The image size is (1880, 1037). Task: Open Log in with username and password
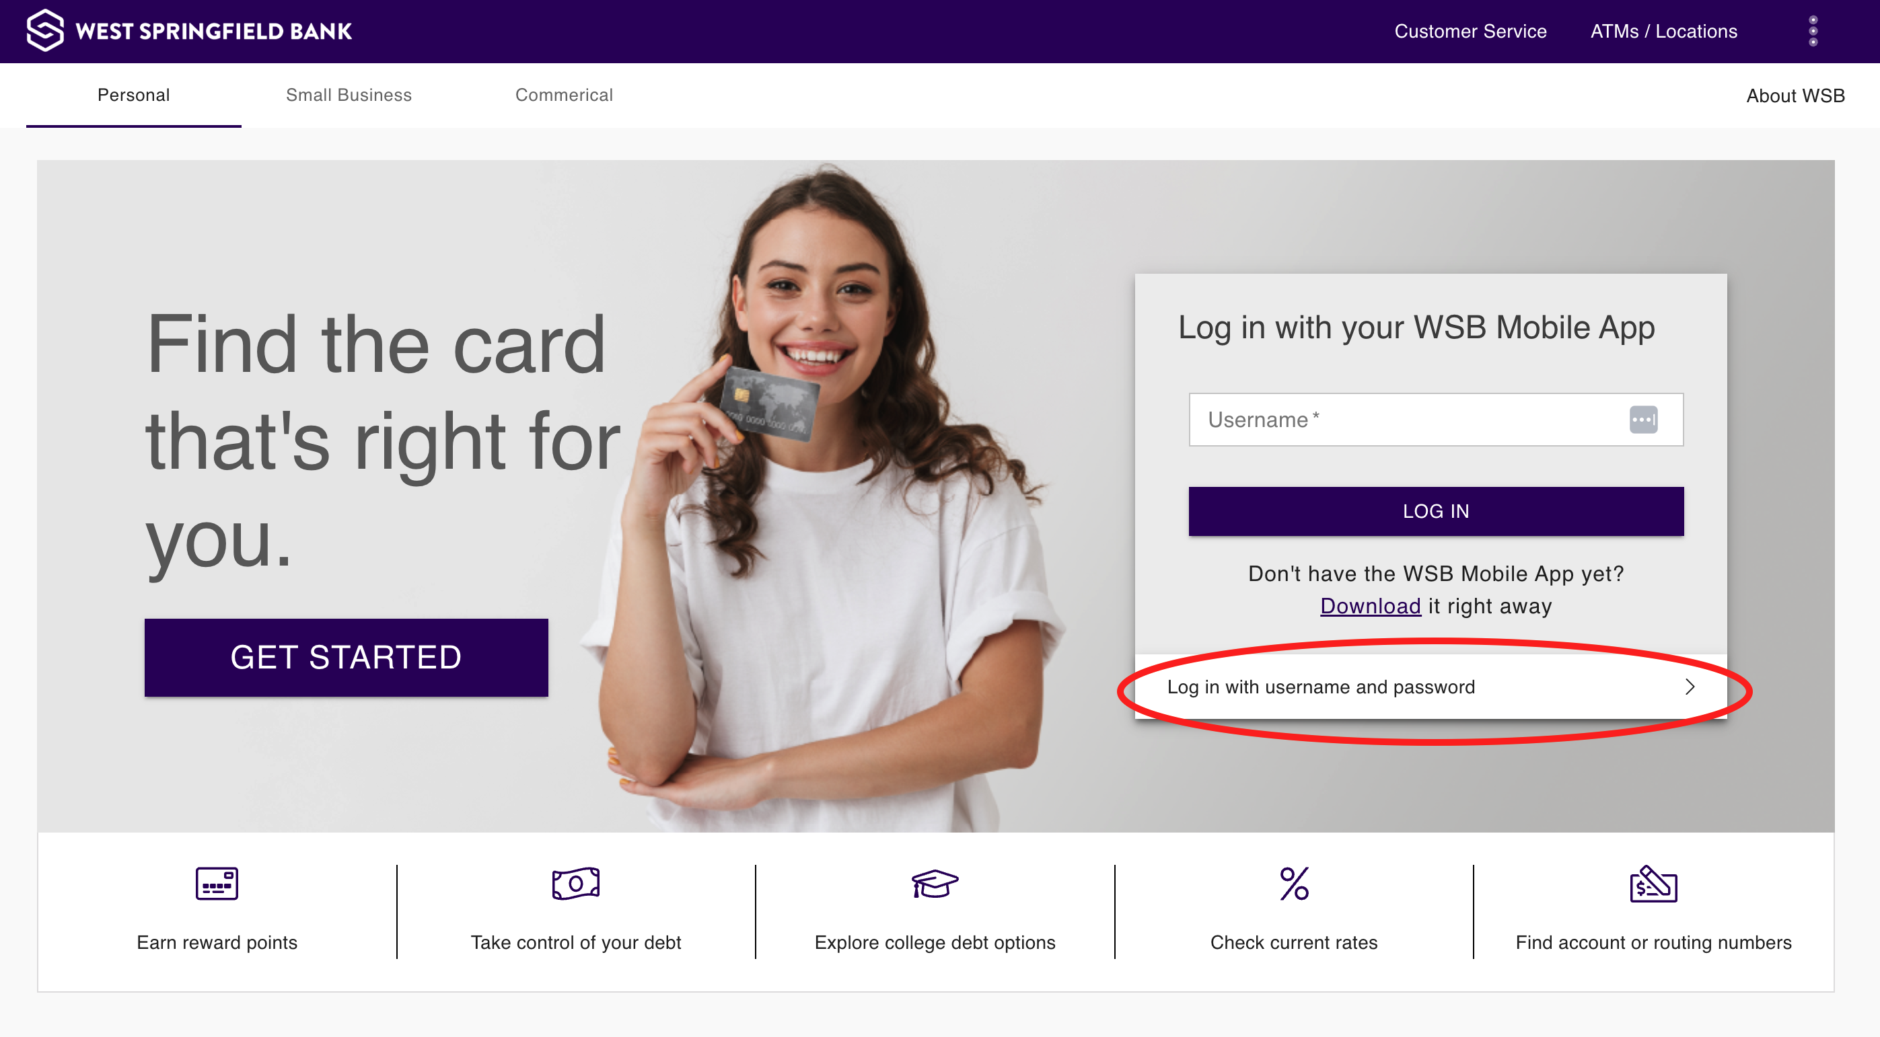coord(1431,686)
